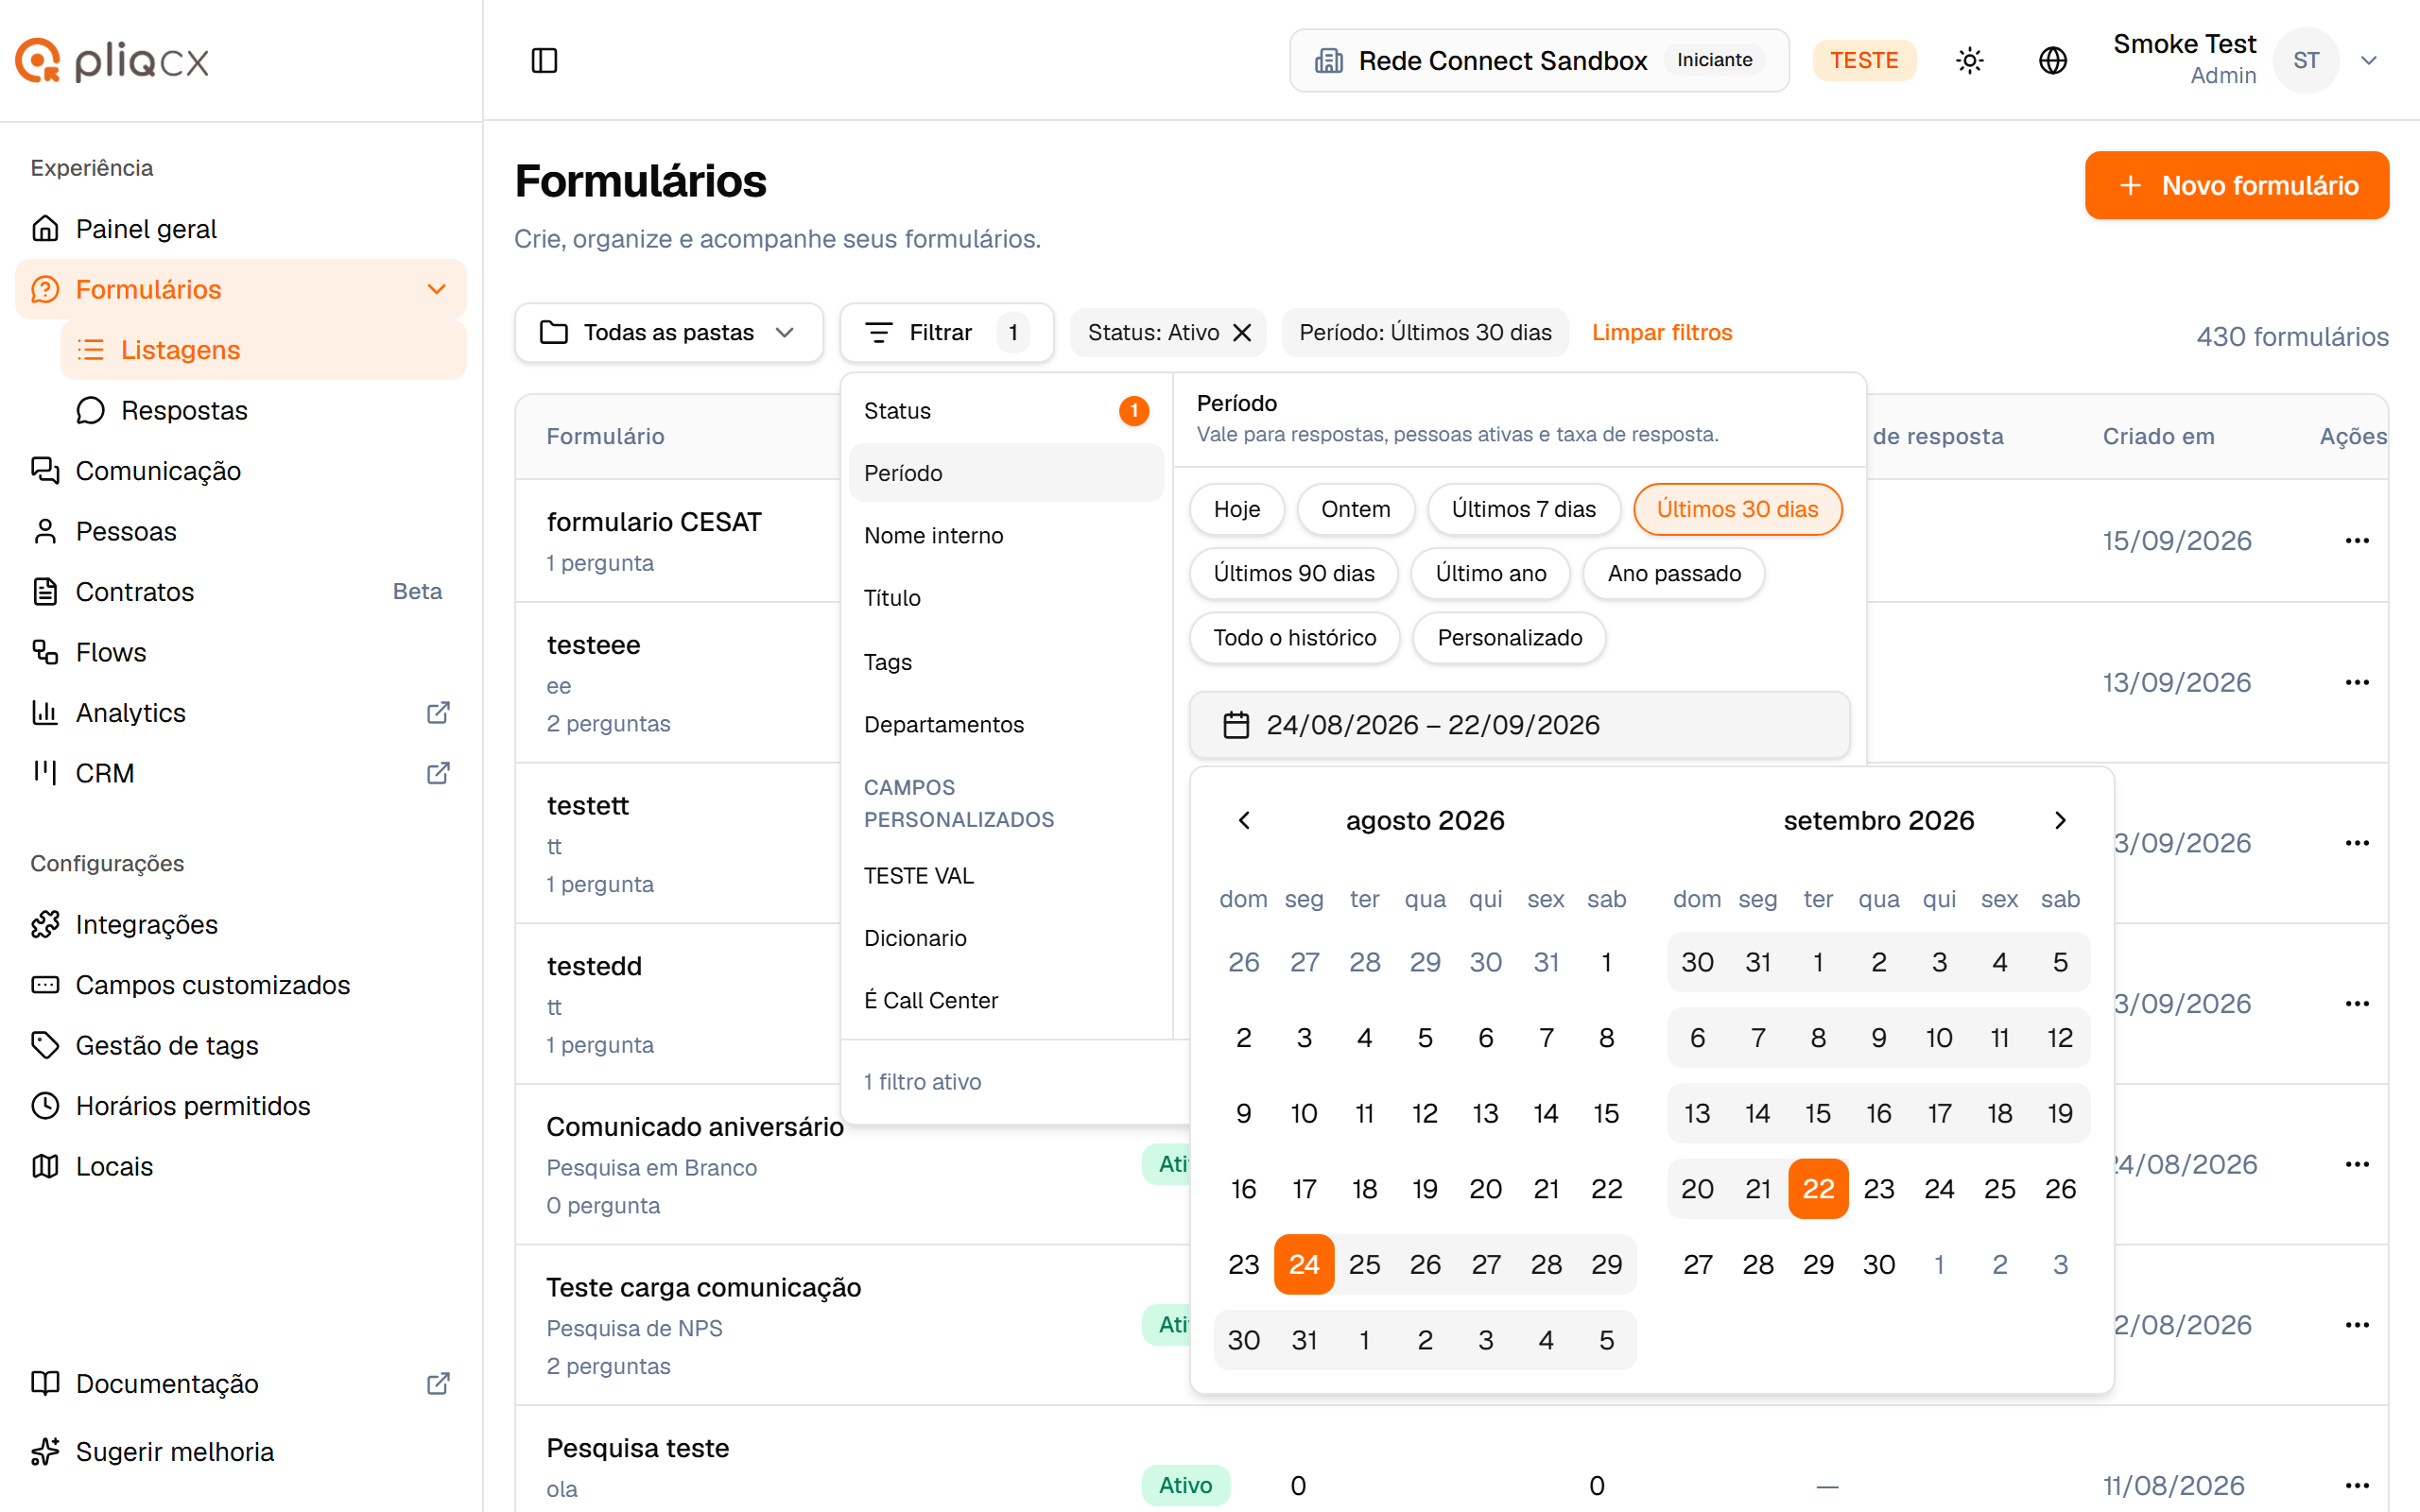
Task: Open Respostas sidebar item
Action: pos(264,410)
